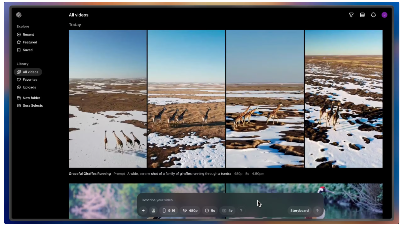403x226 pixels.
Task: Switch to feed view using list icon
Action: 362,15
